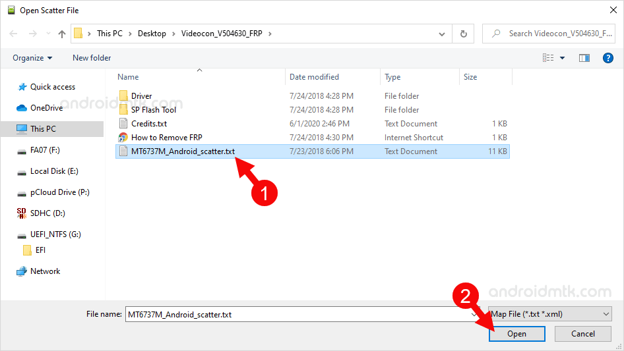This screenshot has width=624, height=351.
Task: Select pCloud Drive (P:) in sidebar
Action: (x=59, y=192)
